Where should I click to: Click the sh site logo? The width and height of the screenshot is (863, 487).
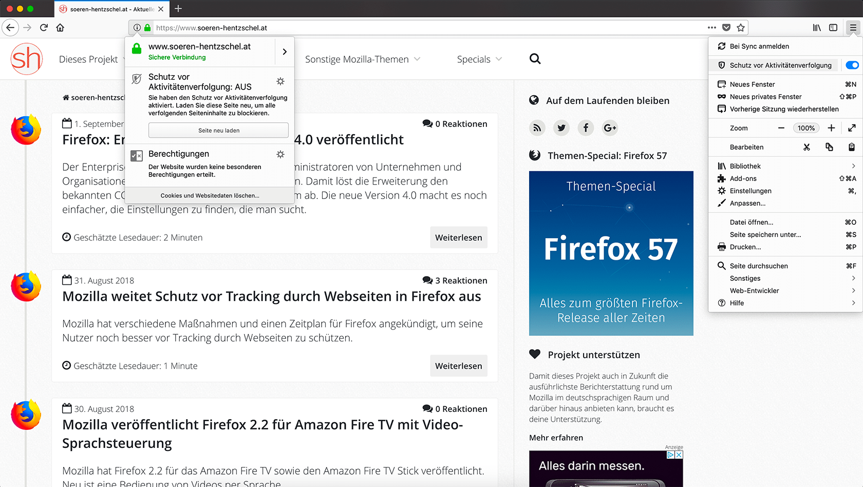pyautogui.click(x=27, y=59)
